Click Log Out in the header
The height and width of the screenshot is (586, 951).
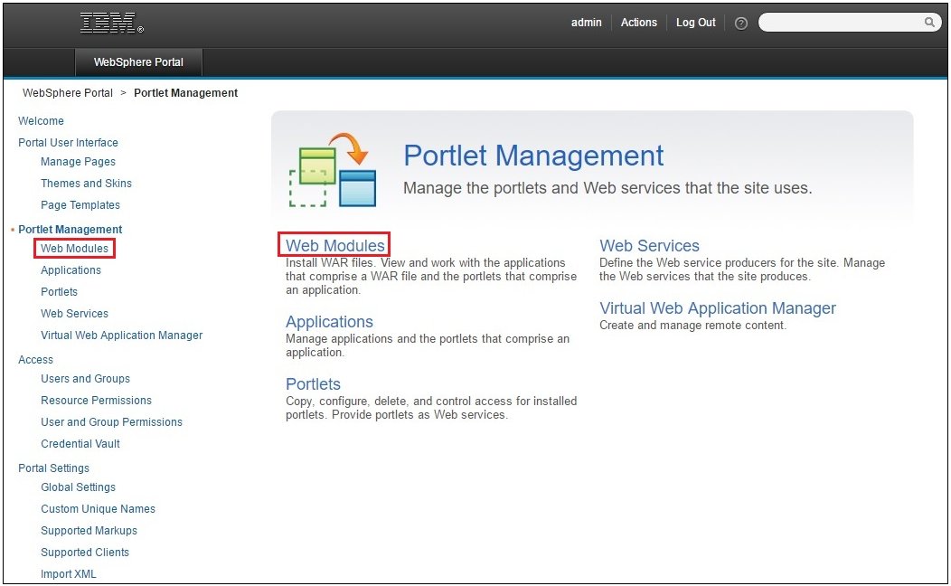[x=696, y=23]
